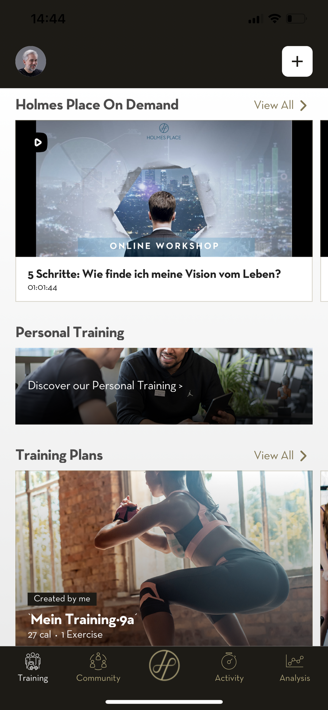Open the Community tab icon
The height and width of the screenshot is (710, 328).
[x=98, y=661]
